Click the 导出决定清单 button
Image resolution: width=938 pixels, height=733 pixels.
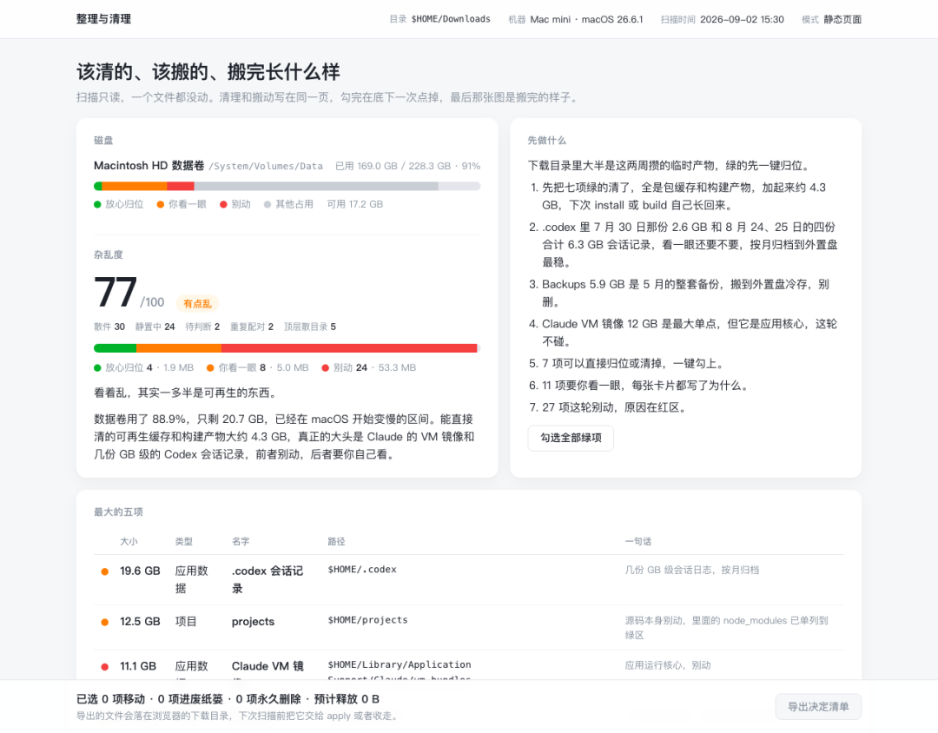[x=818, y=707]
